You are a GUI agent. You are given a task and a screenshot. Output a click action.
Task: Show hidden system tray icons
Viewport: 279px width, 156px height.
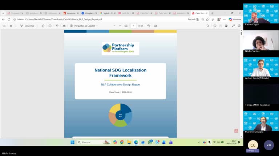click(x=199, y=142)
